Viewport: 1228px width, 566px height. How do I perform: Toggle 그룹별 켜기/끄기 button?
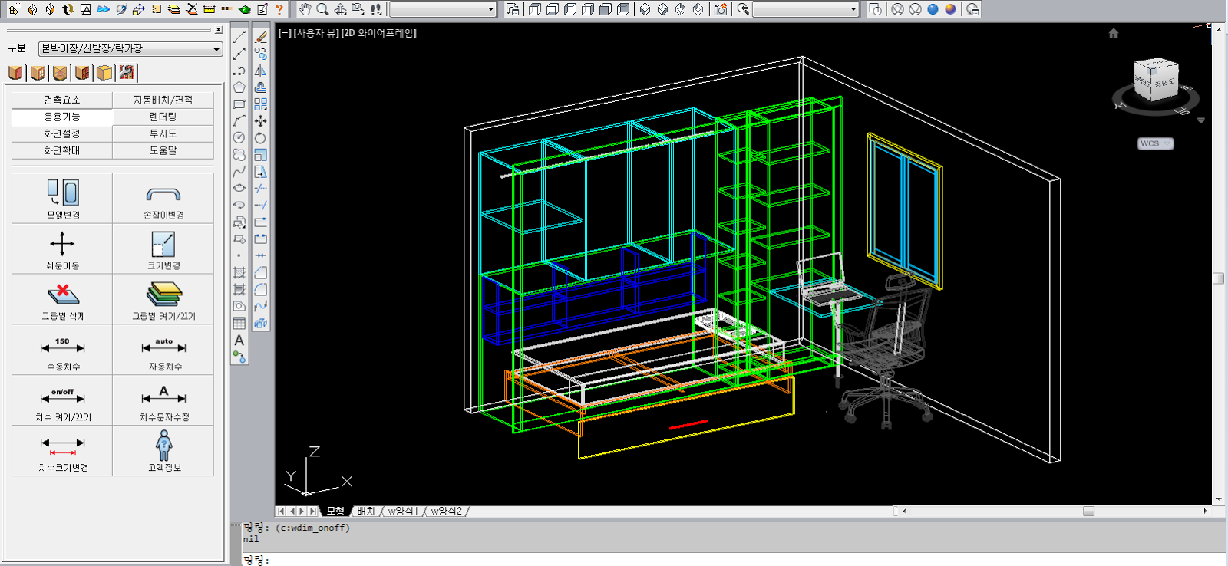tap(163, 300)
